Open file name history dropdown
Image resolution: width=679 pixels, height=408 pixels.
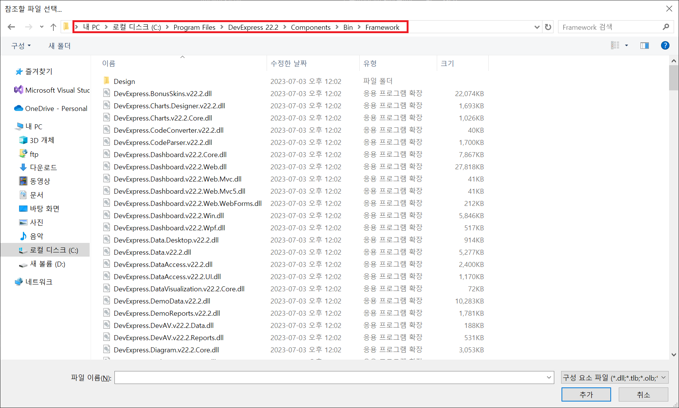point(549,377)
